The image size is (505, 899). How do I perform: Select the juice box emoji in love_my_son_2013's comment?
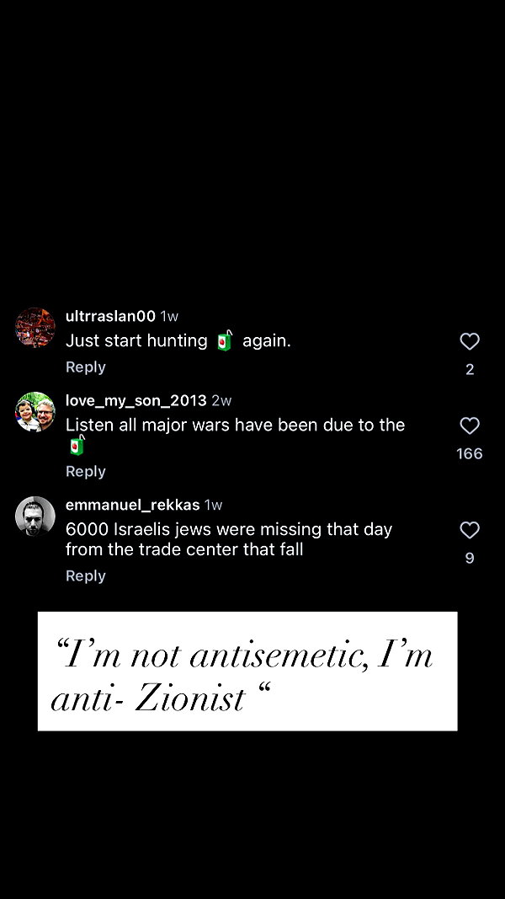[x=77, y=445]
